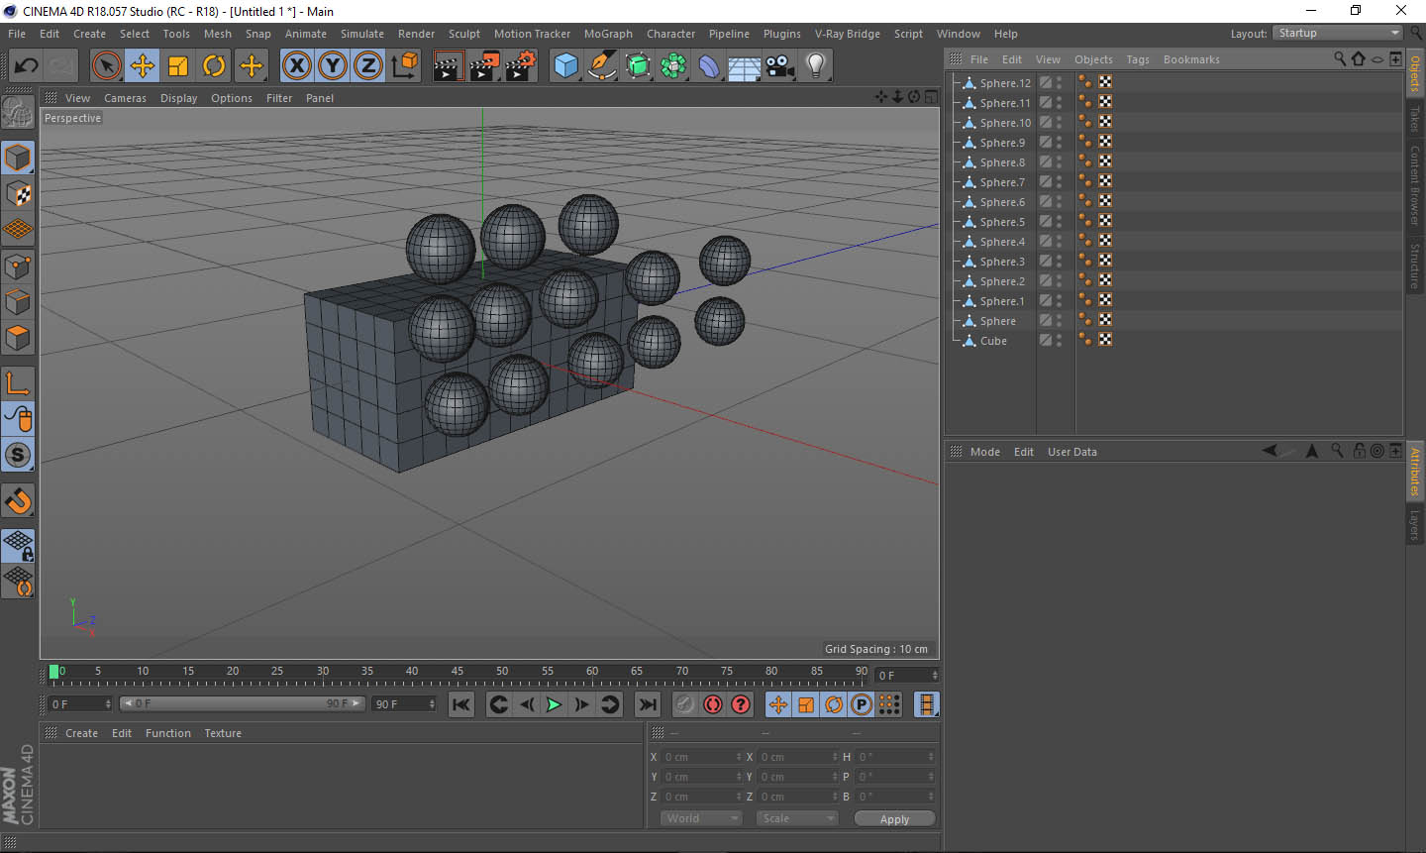Add a Cube primitive object
This screenshot has height=853, width=1426.
565,66
